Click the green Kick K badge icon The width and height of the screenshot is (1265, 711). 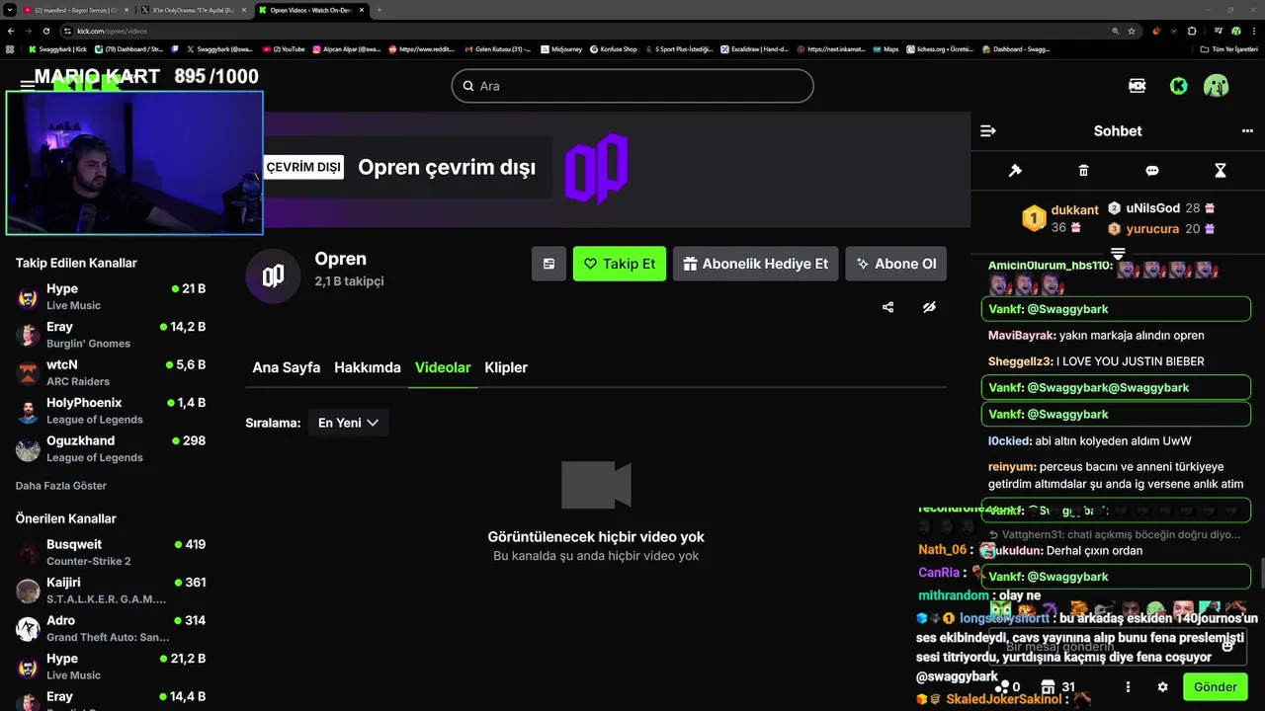[x=1178, y=86]
